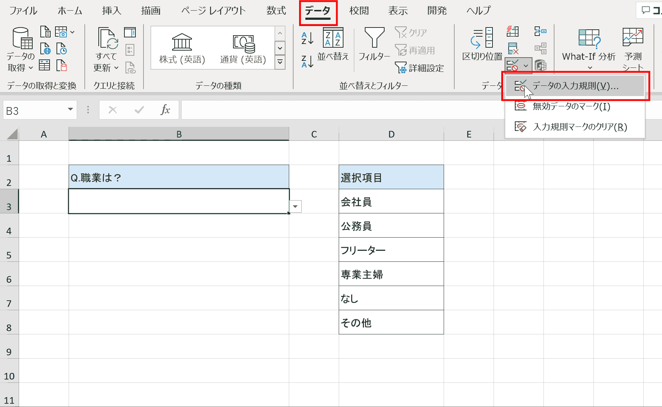662x407 pixels.
Task: Click the Reapply (再適用) filter button
Action: tap(415, 50)
